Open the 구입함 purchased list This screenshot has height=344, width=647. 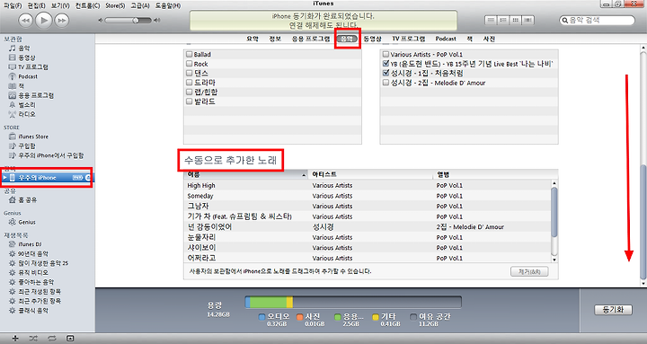[x=22, y=146]
